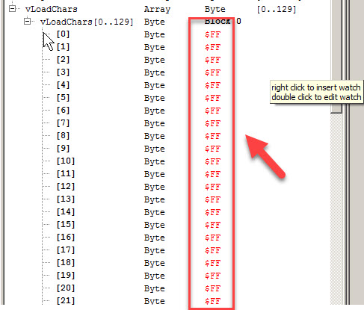Click the Byte type of element [17]

pyautogui.click(x=155, y=250)
